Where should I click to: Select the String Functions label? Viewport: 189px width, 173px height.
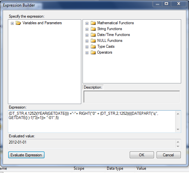click(109, 29)
